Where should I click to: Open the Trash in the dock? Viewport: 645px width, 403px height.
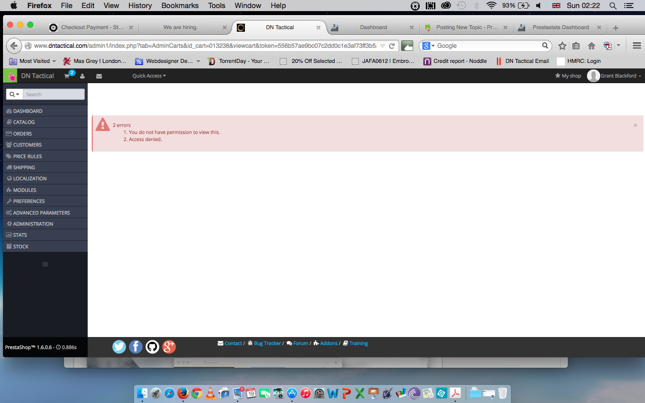pyautogui.click(x=502, y=393)
